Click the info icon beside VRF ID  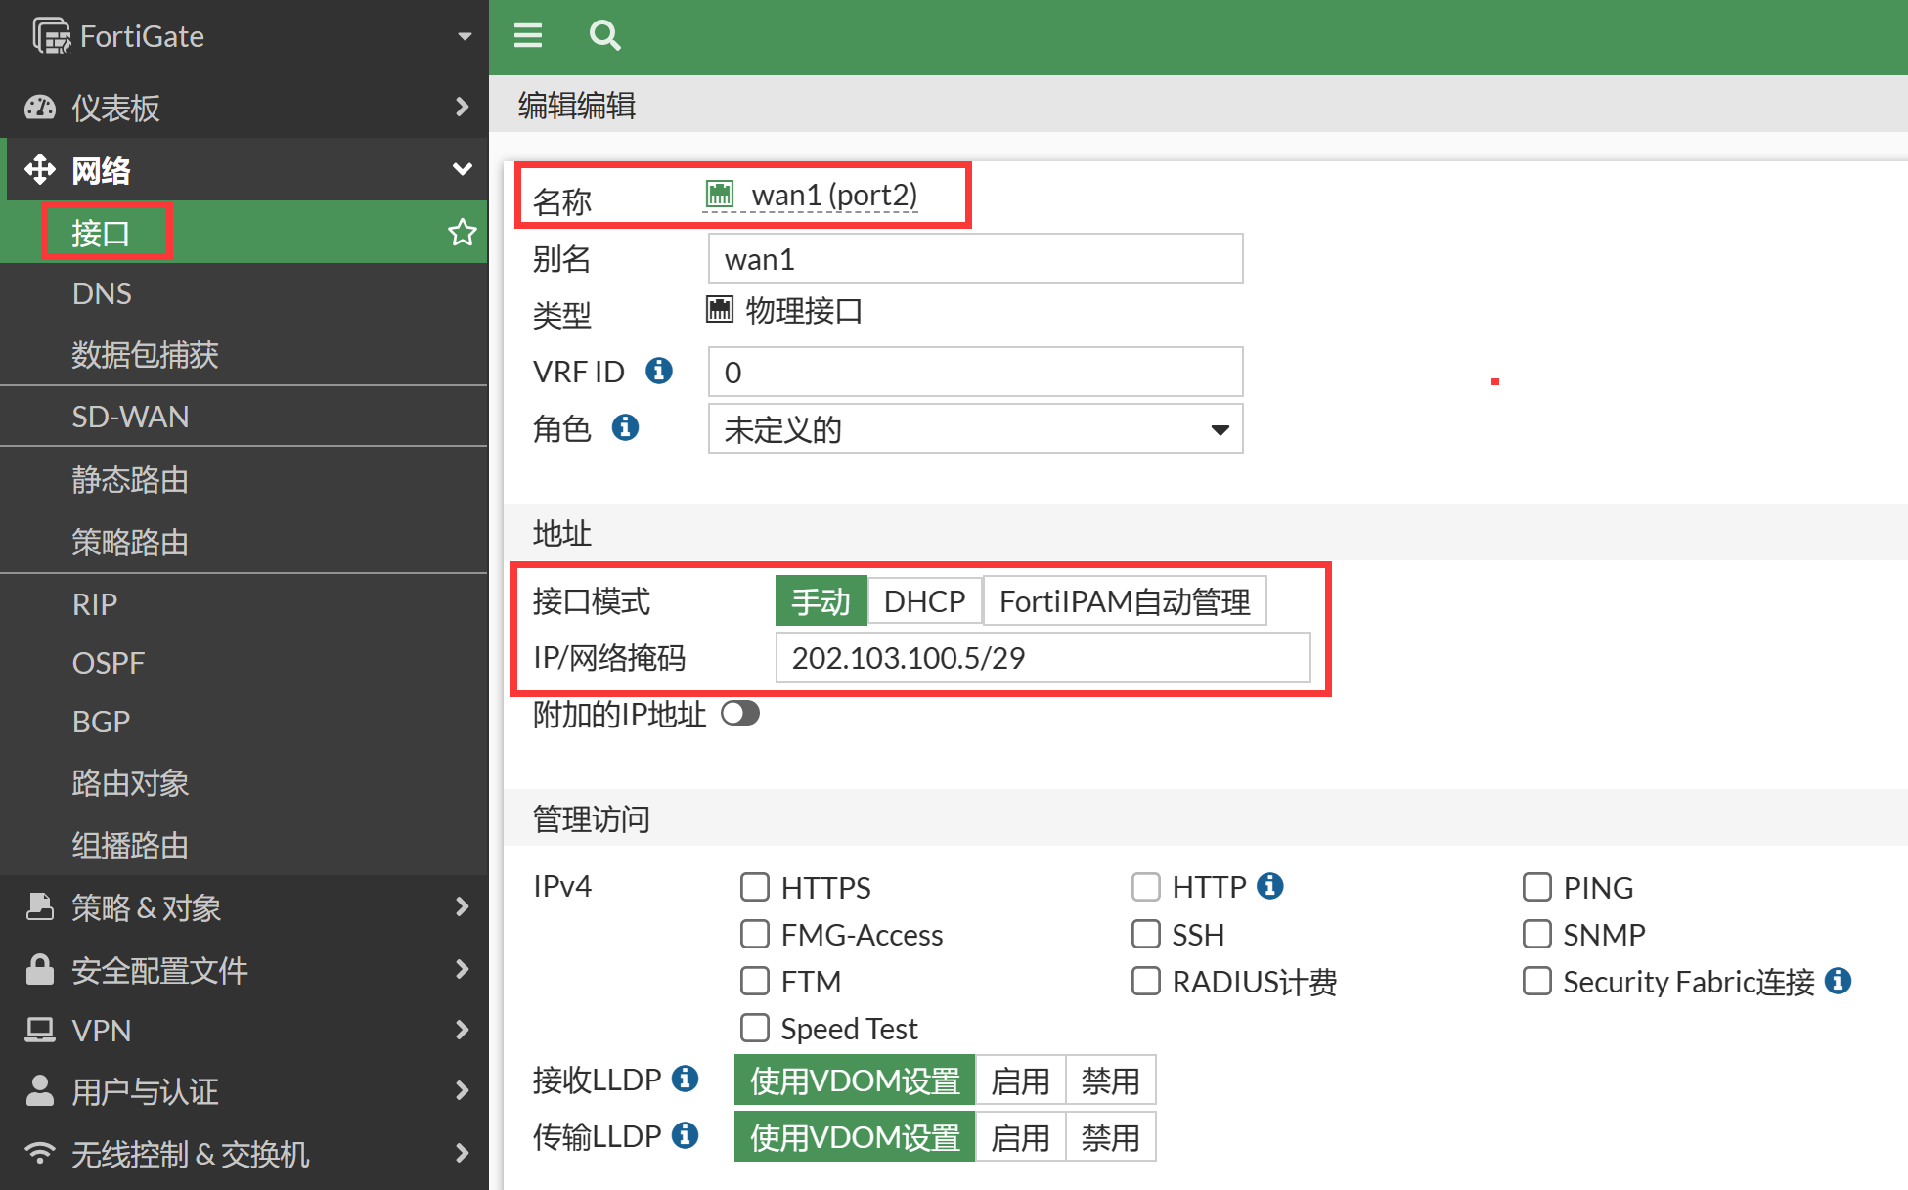[x=659, y=371]
